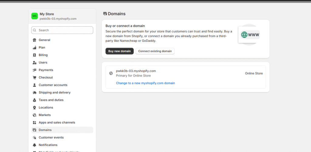311x152 pixels.
Task: Click the Locations pin icon
Action: [x=35, y=107]
